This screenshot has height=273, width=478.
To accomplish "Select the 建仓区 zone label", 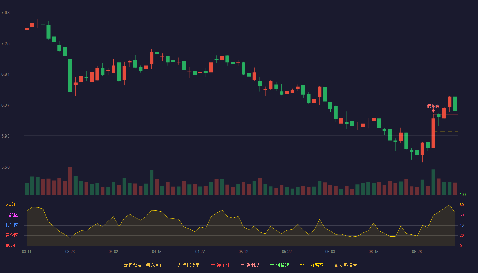I will (x=12, y=235).
